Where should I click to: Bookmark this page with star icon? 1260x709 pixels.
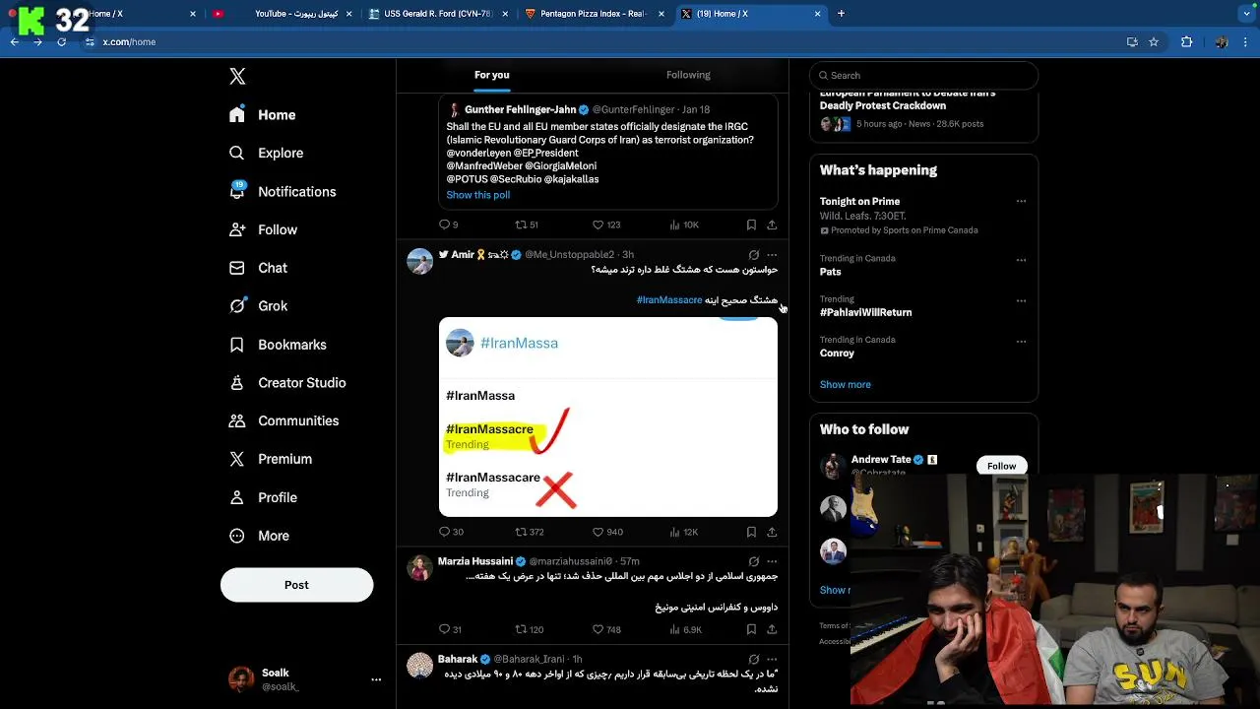pos(1154,42)
